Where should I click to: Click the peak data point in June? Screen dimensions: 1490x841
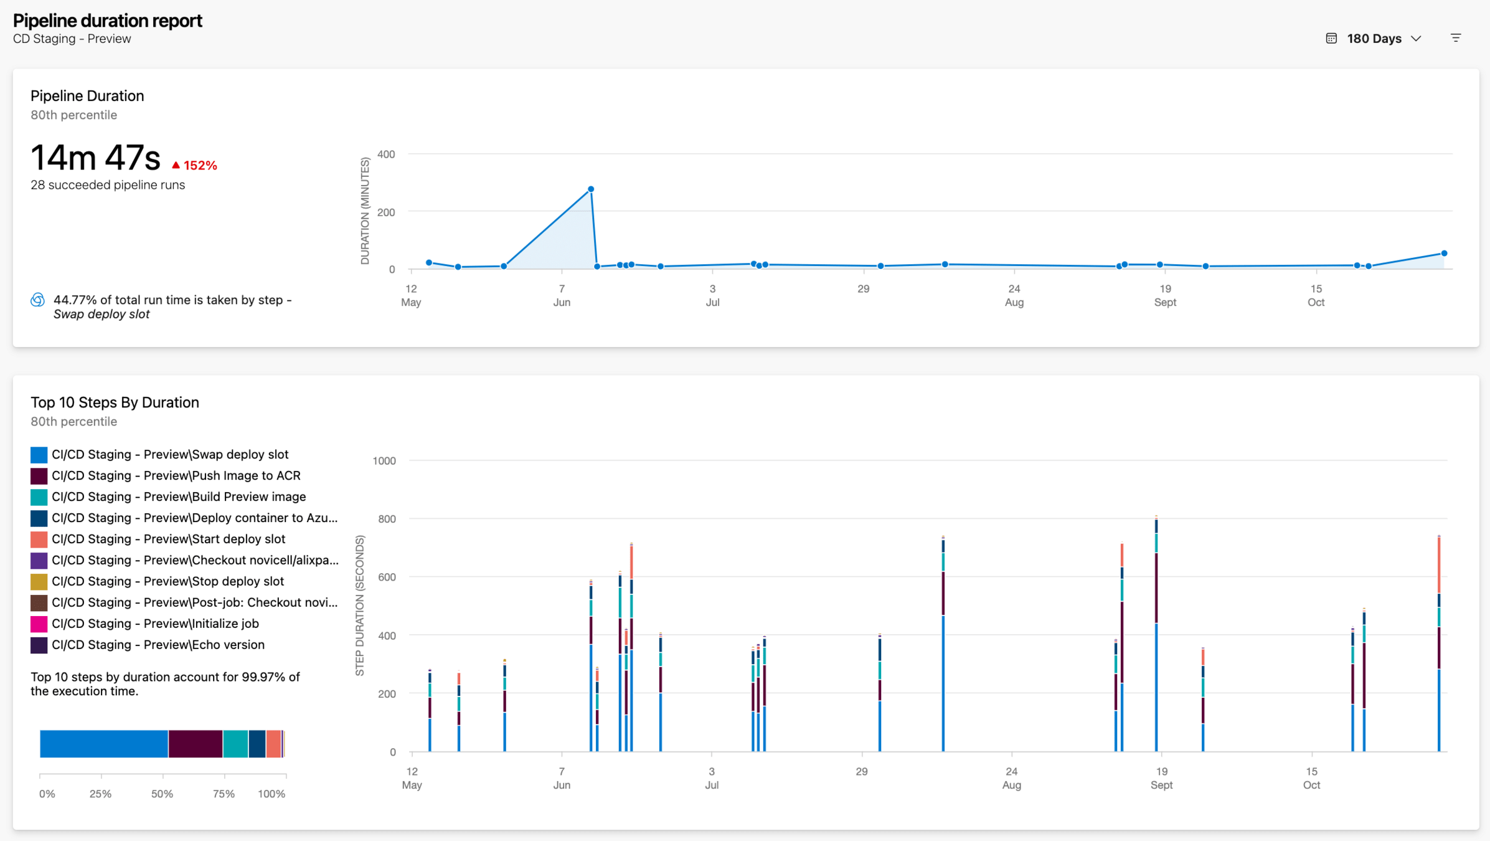591,189
